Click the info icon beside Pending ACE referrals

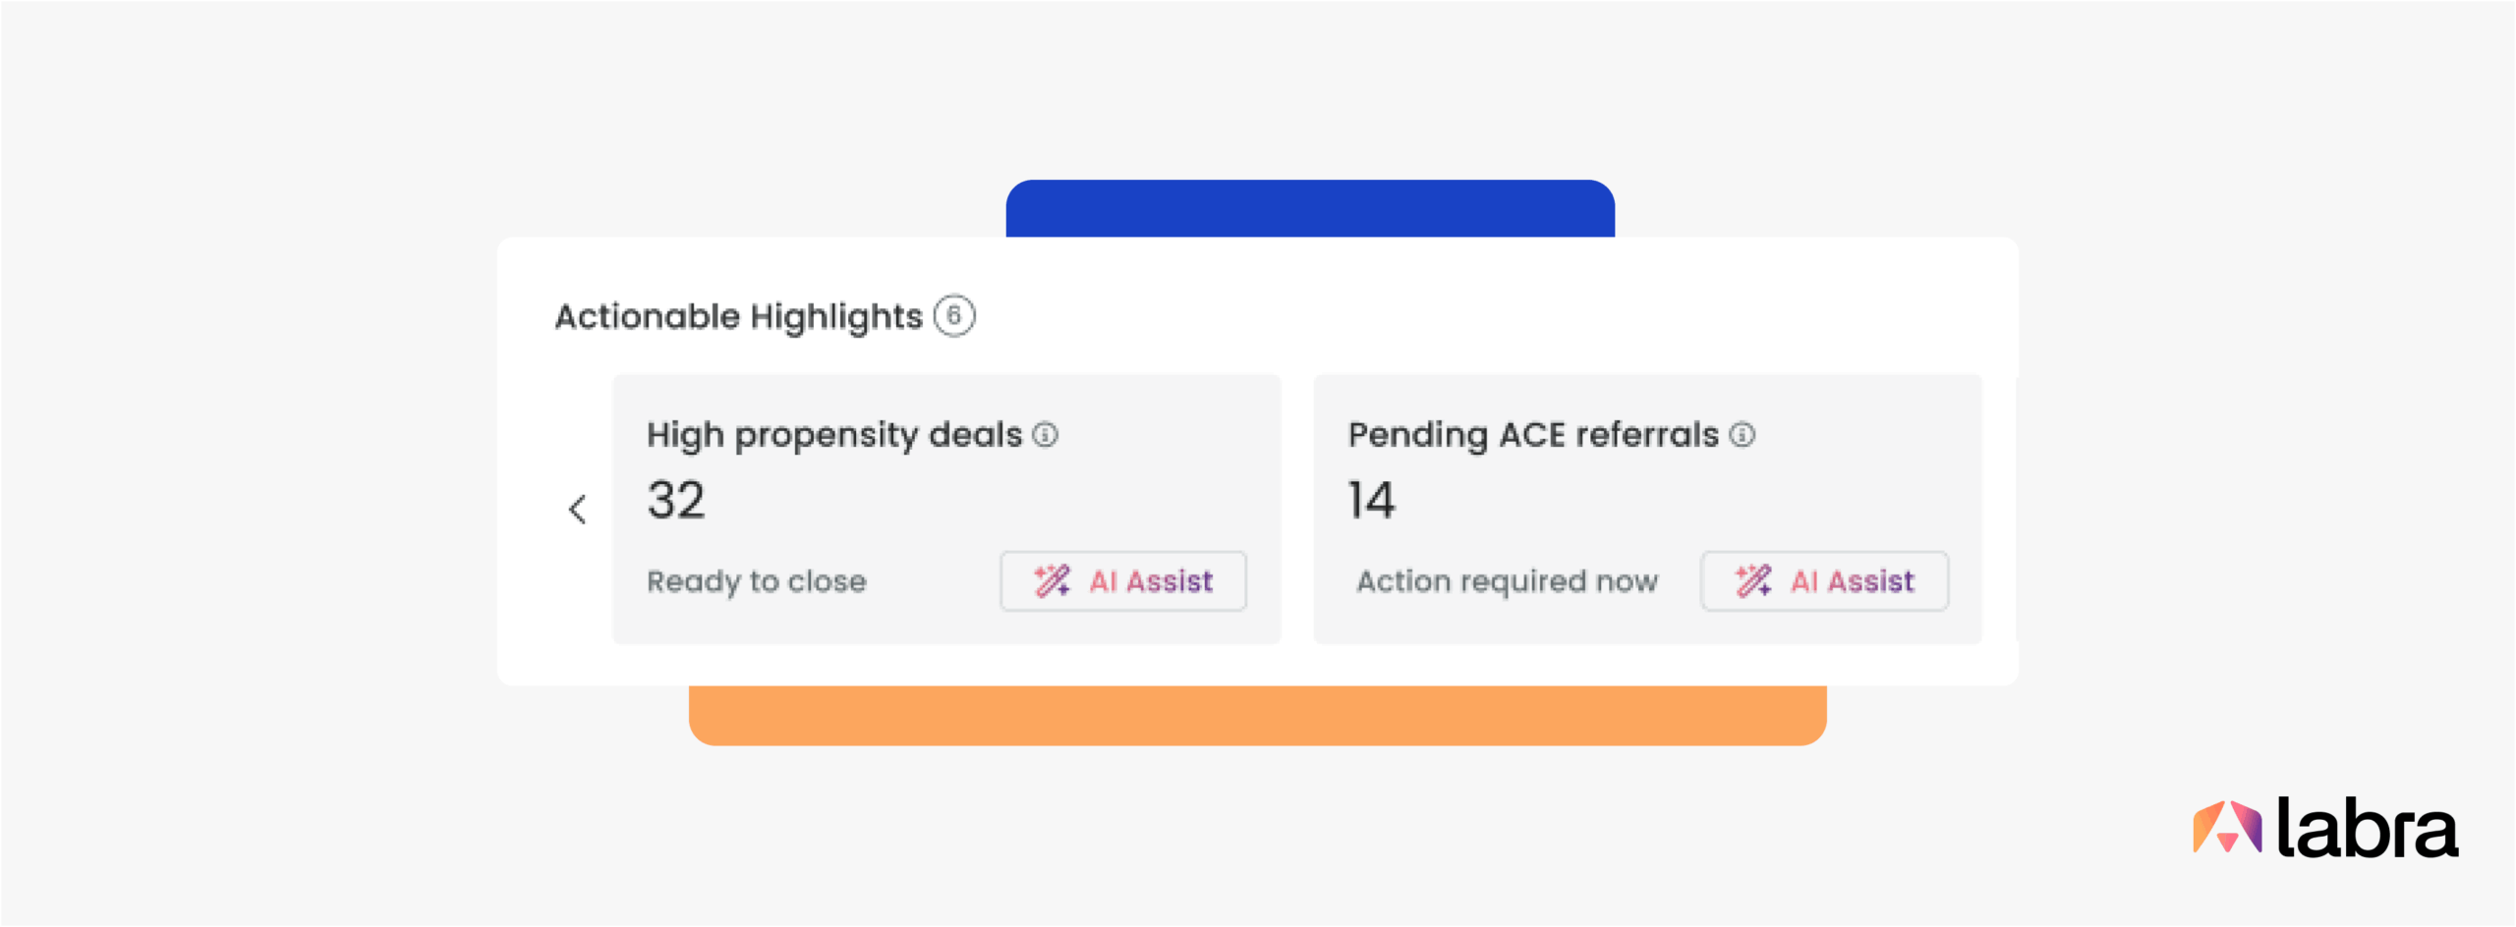coord(1743,435)
